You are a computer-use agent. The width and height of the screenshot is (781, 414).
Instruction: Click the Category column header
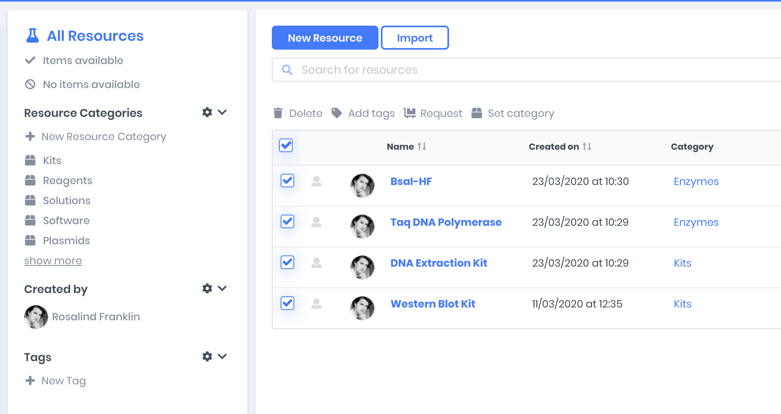pyautogui.click(x=692, y=147)
